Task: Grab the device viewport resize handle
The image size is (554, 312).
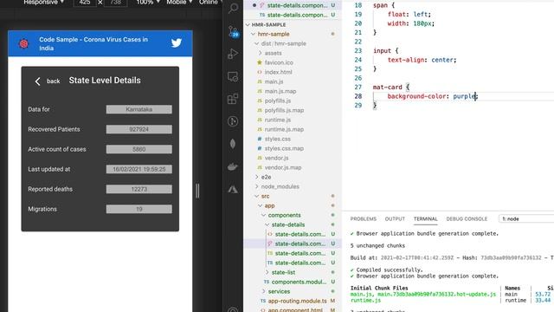Action: 197,191
